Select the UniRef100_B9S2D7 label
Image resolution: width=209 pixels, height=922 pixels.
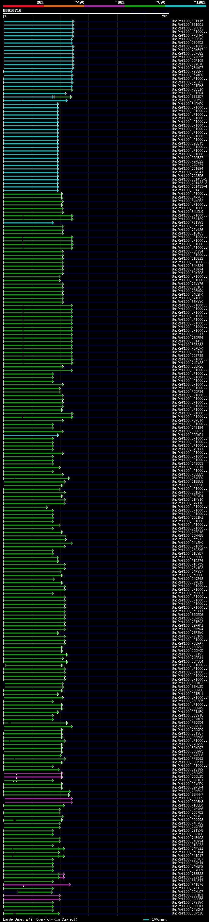[x=187, y=97]
